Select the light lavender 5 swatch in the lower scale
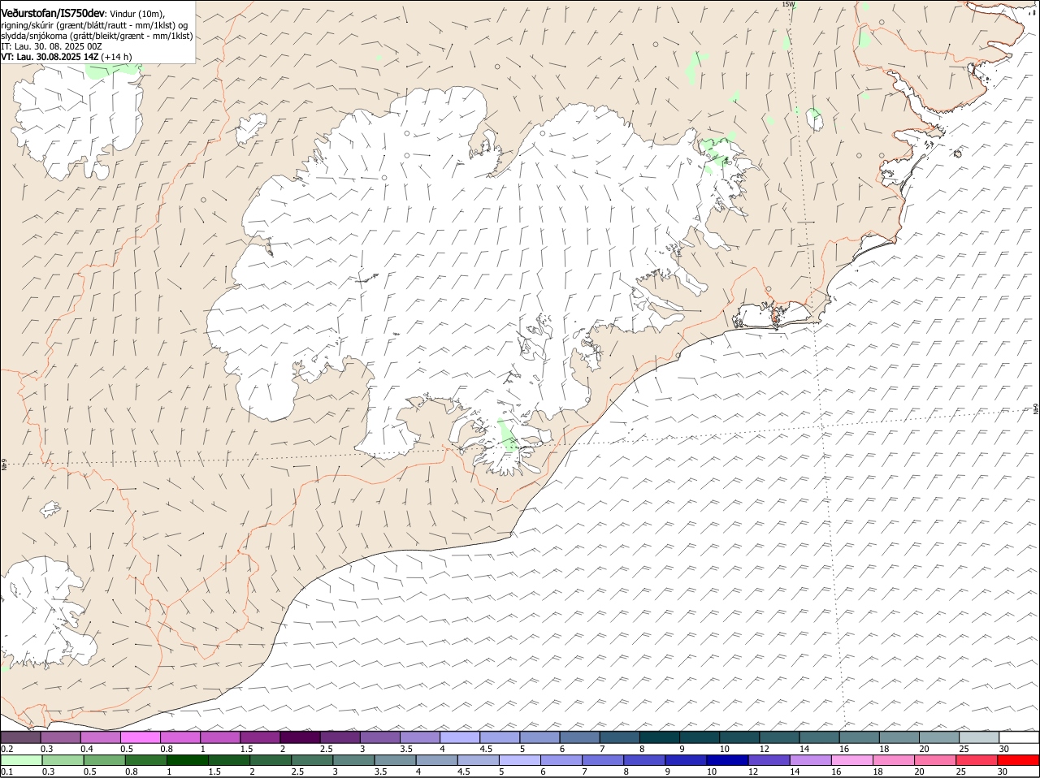The height and width of the screenshot is (778, 1040). [519, 761]
